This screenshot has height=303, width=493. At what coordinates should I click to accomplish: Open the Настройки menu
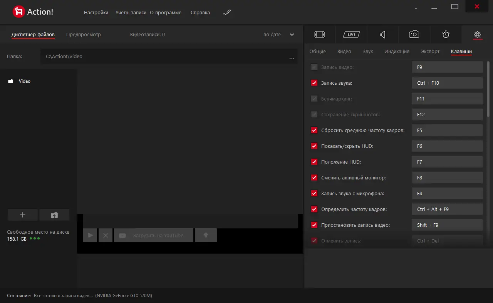pyautogui.click(x=96, y=12)
